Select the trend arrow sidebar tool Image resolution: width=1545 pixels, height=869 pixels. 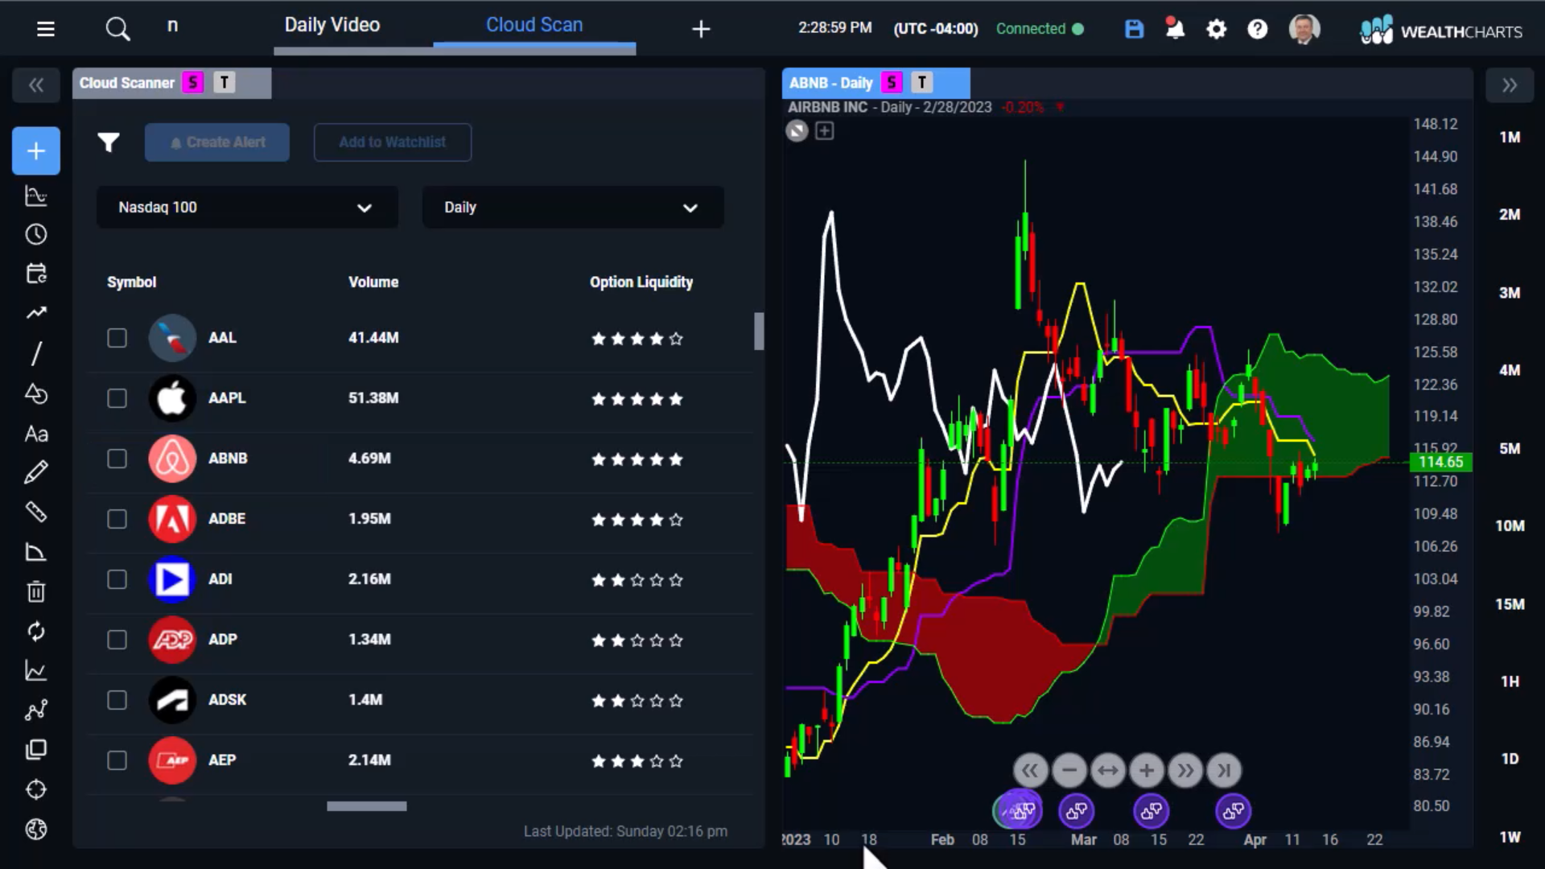point(36,312)
